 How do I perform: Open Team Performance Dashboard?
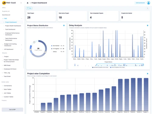tap(11, 39)
